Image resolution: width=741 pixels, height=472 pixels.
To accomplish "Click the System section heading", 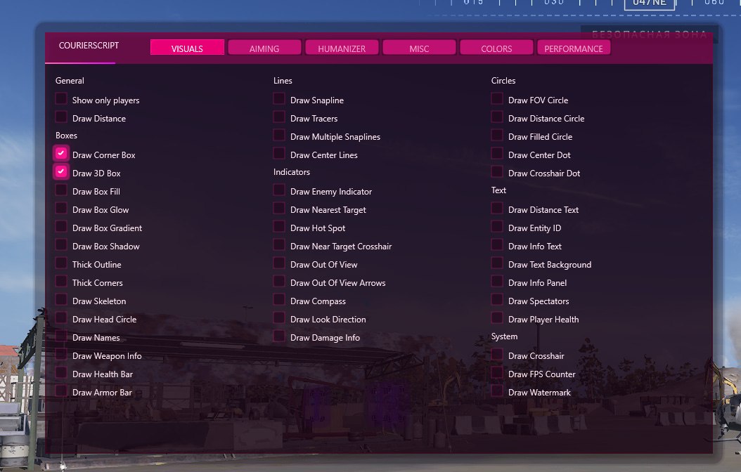I will (x=504, y=336).
